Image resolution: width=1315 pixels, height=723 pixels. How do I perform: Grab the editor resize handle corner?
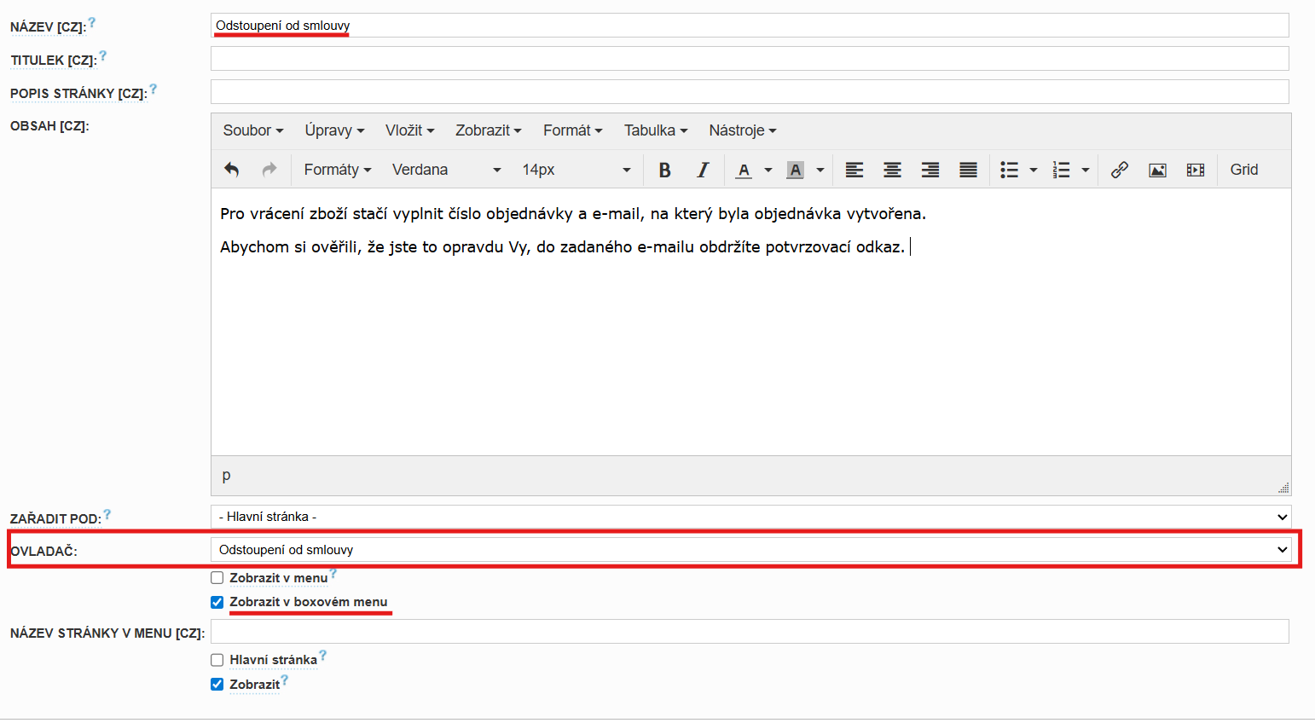(1283, 488)
